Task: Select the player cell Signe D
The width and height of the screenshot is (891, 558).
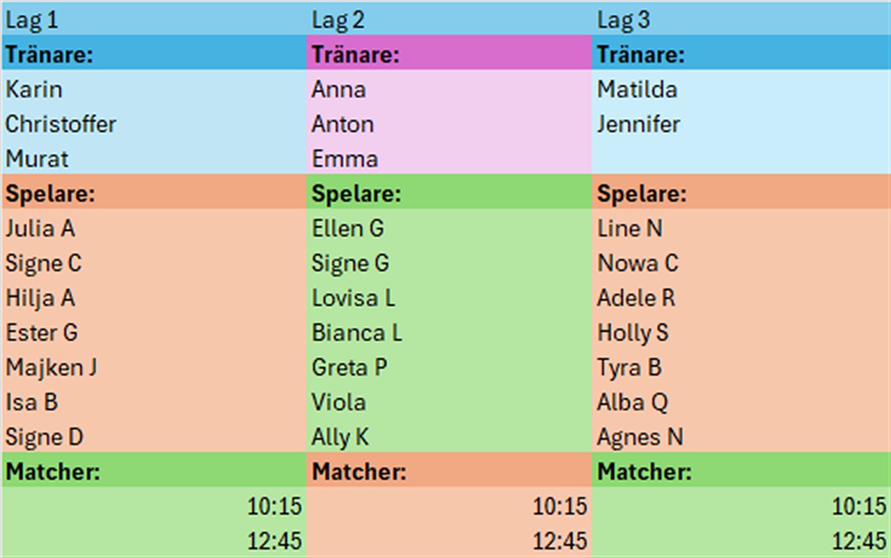Action: pyautogui.click(x=154, y=436)
